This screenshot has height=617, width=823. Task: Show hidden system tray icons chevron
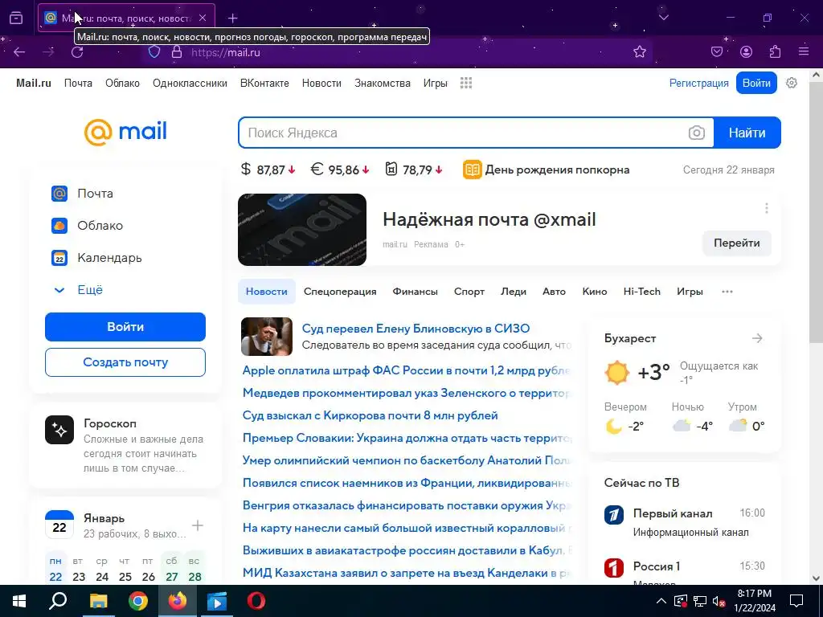pyautogui.click(x=661, y=601)
